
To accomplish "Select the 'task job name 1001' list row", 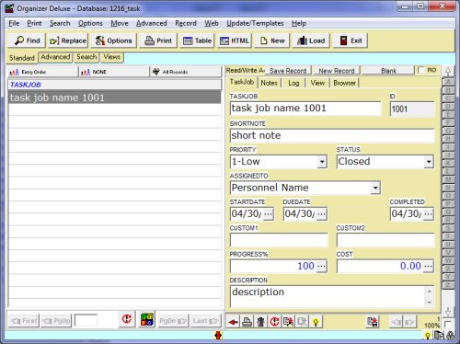I will (x=114, y=97).
